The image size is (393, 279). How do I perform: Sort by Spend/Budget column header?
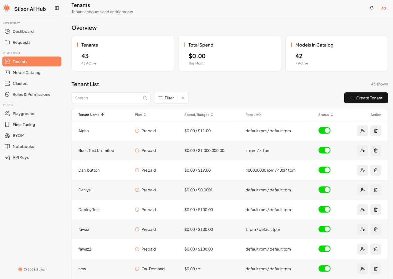coord(199,115)
